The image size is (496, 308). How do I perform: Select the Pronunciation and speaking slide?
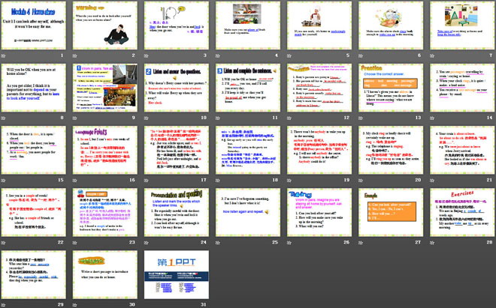tap(177, 212)
